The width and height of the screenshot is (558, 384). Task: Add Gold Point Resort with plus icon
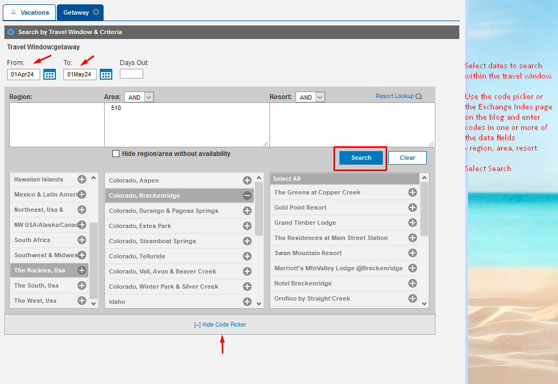(413, 207)
